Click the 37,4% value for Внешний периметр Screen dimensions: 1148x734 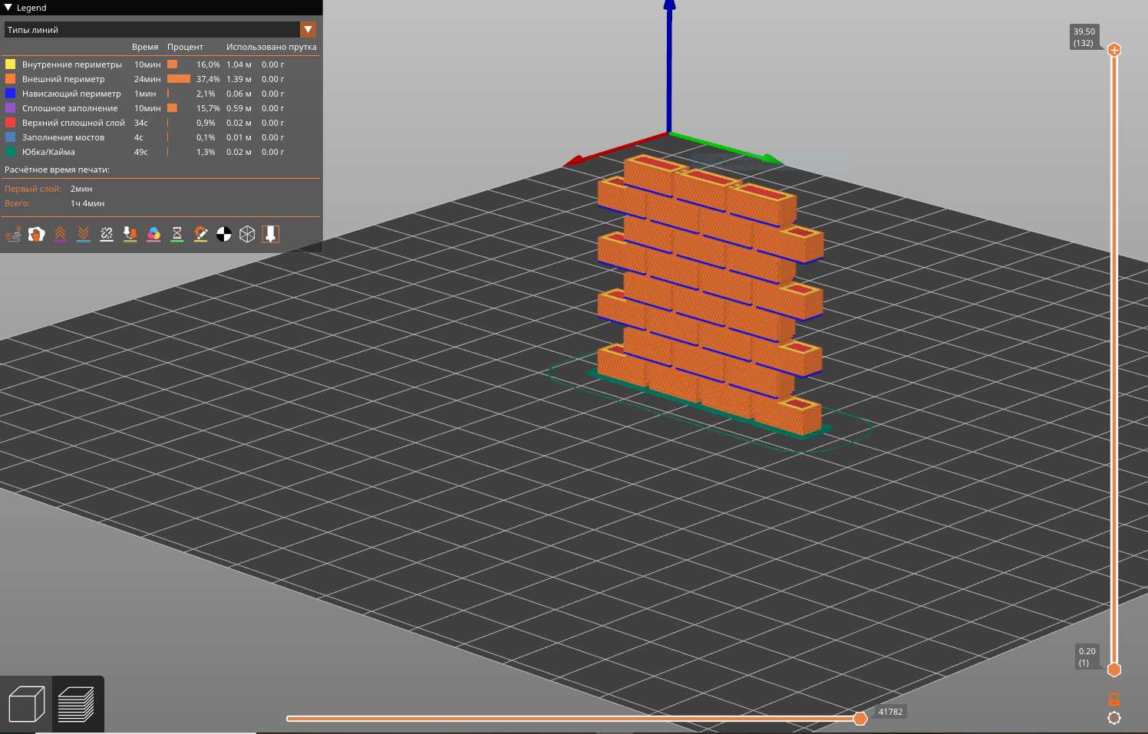pyautogui.click(x=208, y=79)
